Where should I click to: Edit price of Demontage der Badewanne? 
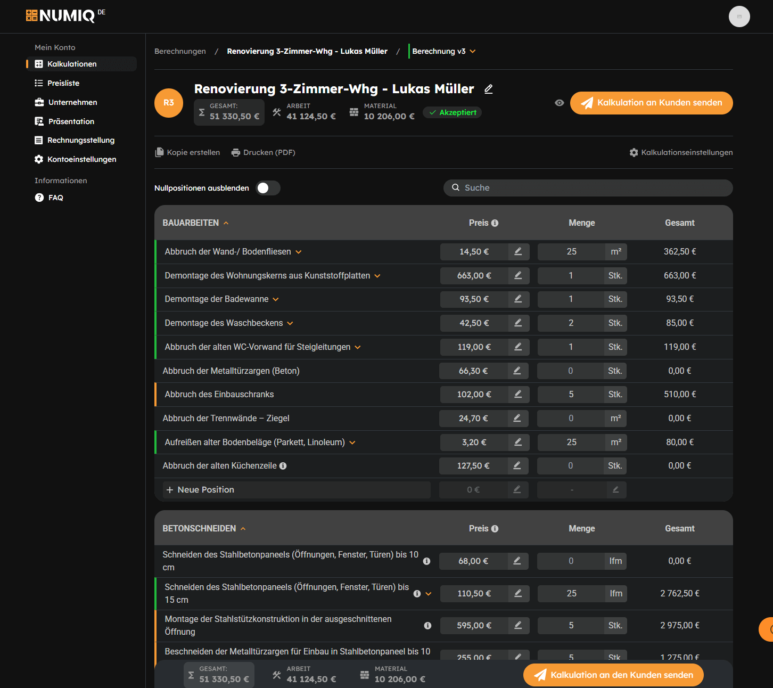[518, 299]
